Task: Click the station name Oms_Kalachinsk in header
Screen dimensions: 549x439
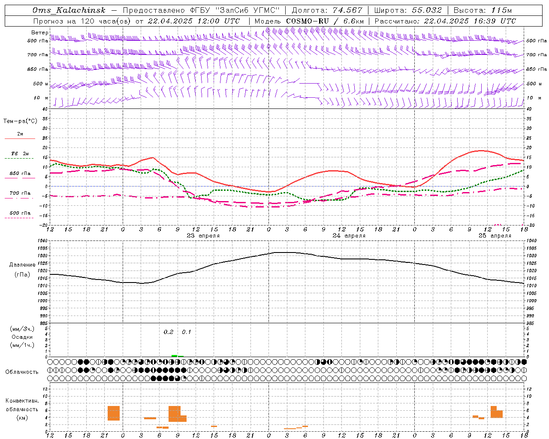Action: click(69, 10)
